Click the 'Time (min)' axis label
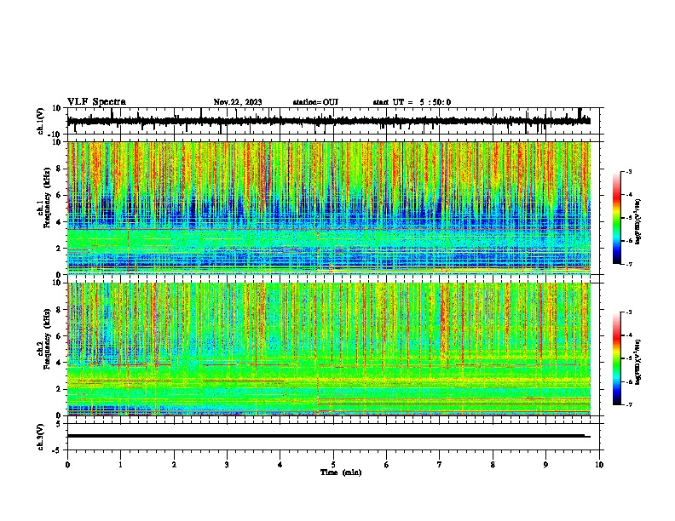 (341, 472)
